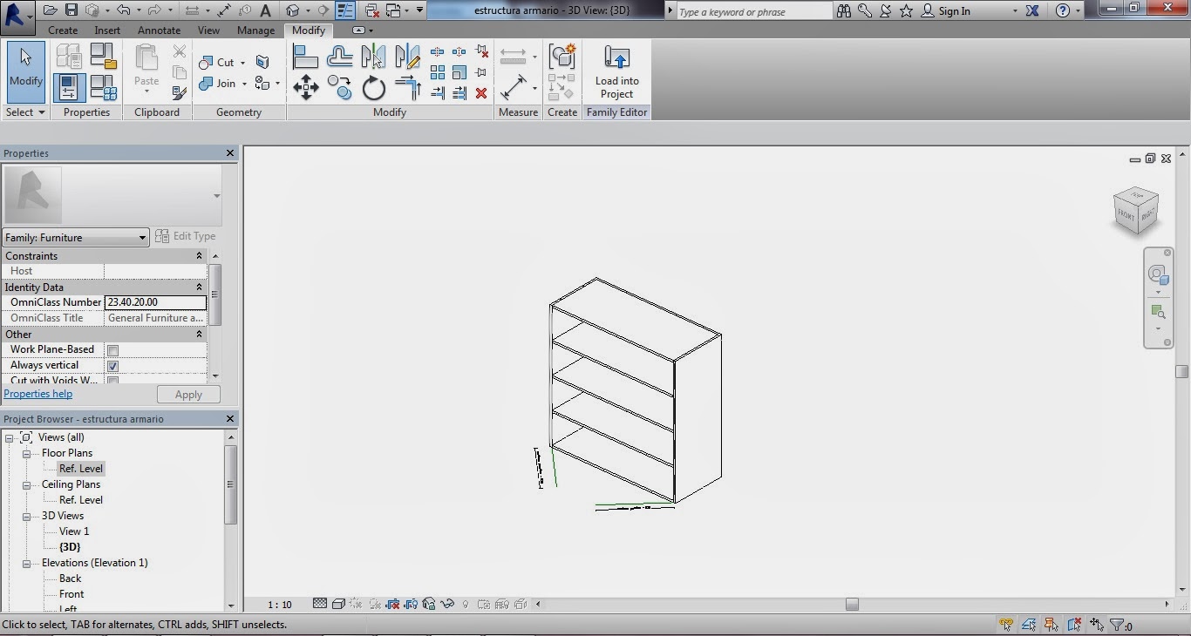Select the Align tool

(x=306, y=55)
